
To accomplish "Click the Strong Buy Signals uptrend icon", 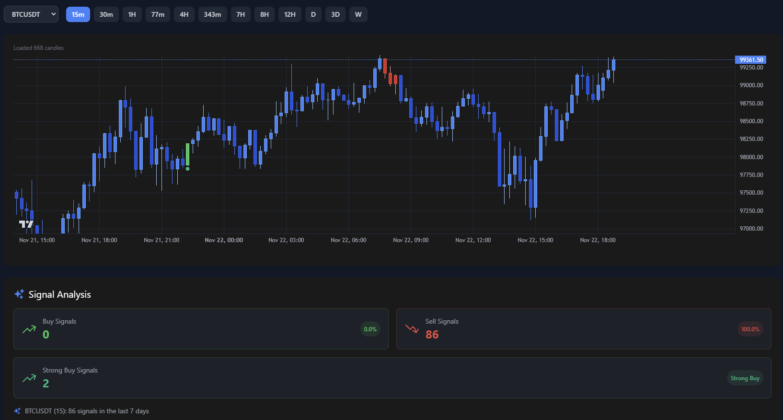I will pos(29,378).
